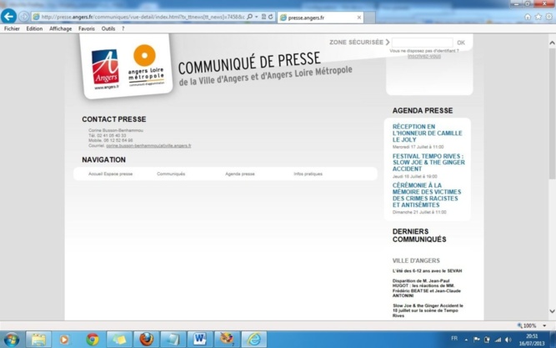Open the Windows Start button
The width and height of the screenshot is (556, 348).
pyautogui.click(x=12, y=340)
